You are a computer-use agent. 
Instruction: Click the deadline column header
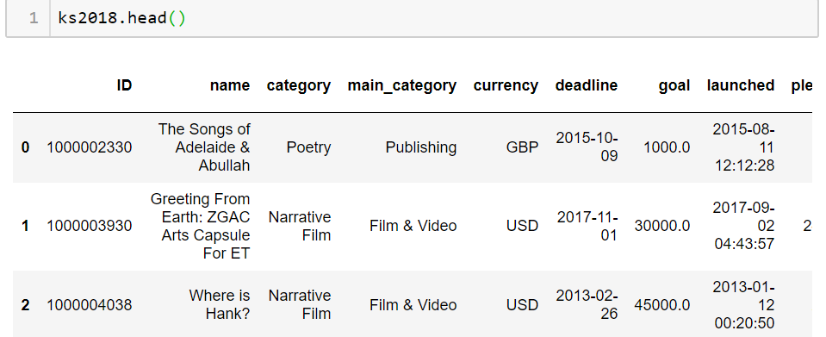(x=587, y=85)
